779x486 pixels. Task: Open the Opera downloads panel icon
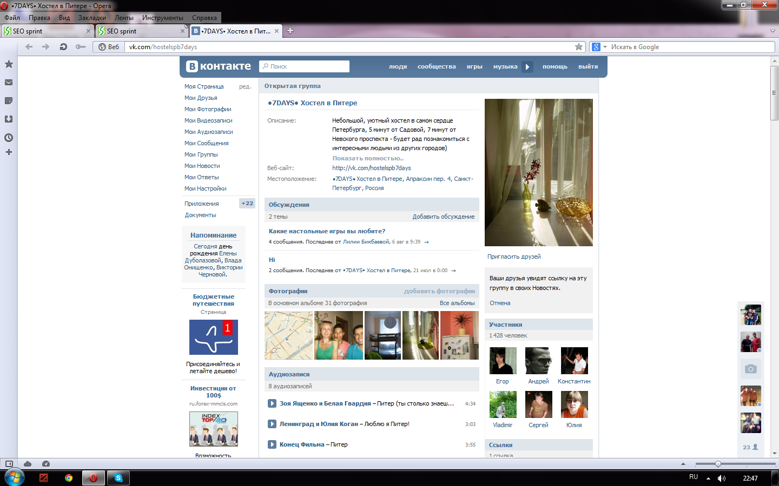point(9,119)
